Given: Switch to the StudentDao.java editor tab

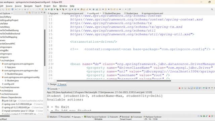Looking at the screenshot, I should pos(112,13).
